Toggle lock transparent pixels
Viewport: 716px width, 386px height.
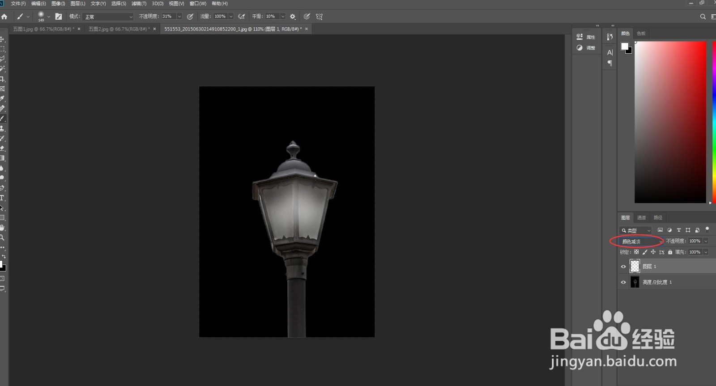(636, 252)
